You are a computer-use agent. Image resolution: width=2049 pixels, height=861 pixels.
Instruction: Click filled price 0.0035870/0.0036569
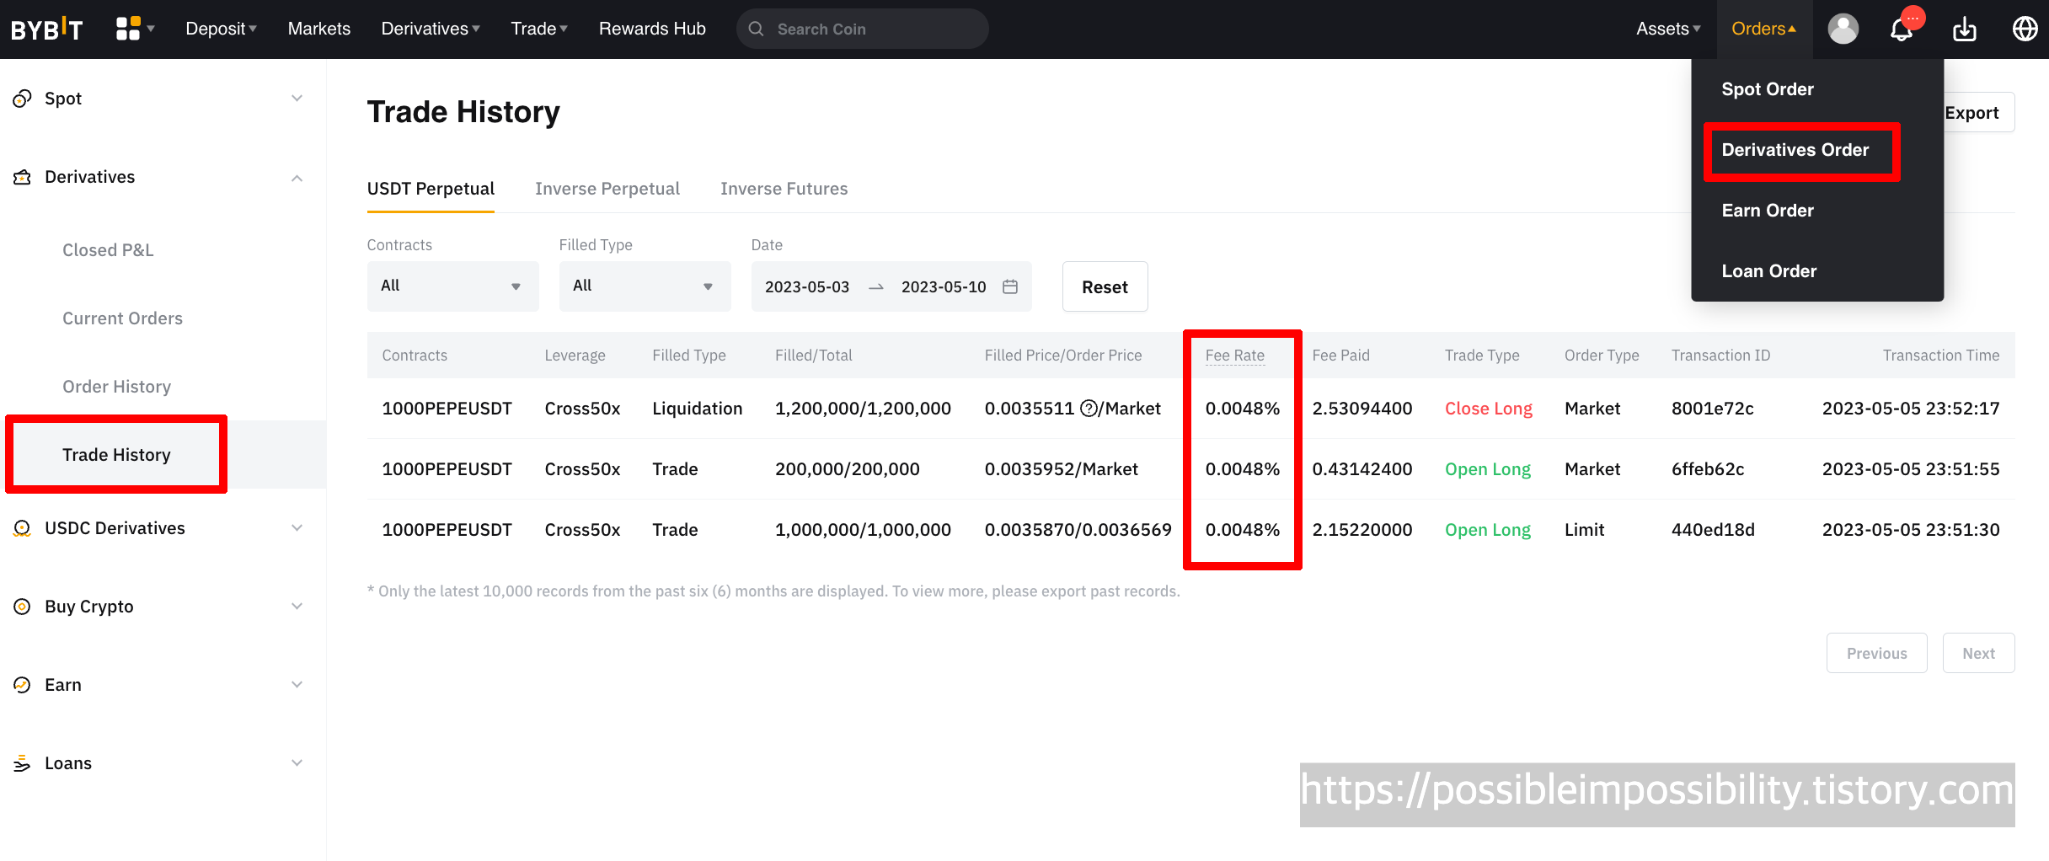tap(1078, 530)
